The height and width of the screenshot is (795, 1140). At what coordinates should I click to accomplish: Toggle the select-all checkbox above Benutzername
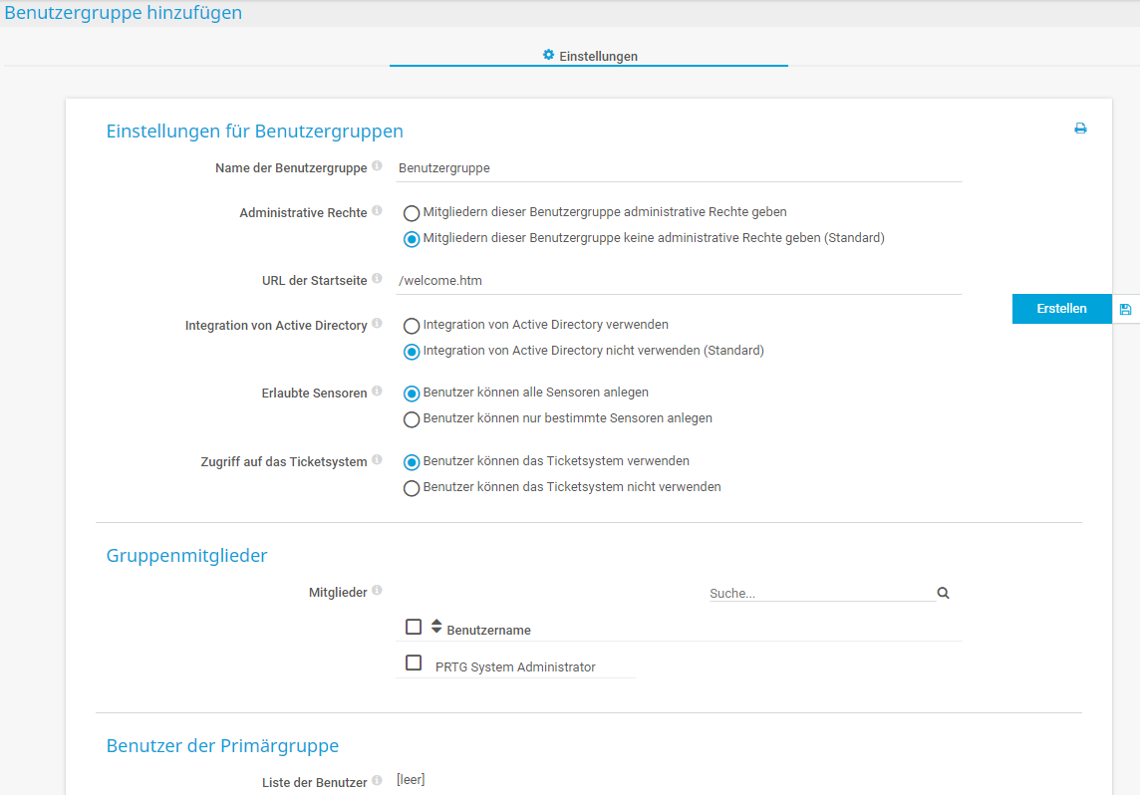pyautogui.click(x=414, y=626)
